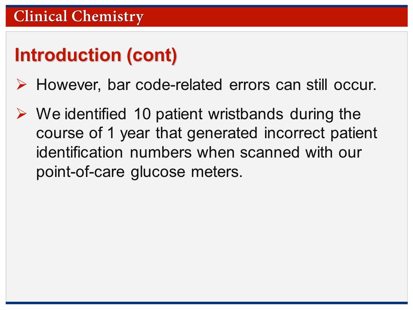Viewport: 413px width, 310px height.
Task: Click the red header banner bar
Action: point(206,17)
